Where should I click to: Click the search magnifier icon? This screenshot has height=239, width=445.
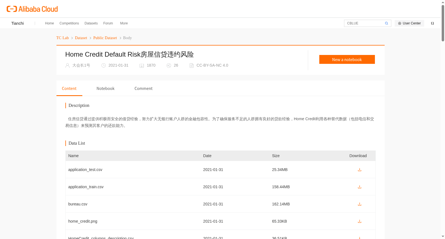[x=387, y=23]
